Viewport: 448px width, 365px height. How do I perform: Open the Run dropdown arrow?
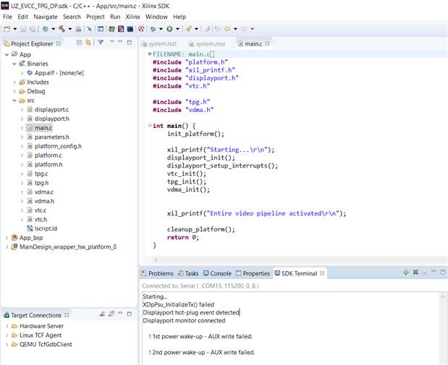pyautogui.click(x=177, y=29)
